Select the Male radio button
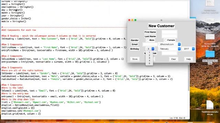This screenshot has width=220, height=123. pyautogui.click(x=150, y=40)
